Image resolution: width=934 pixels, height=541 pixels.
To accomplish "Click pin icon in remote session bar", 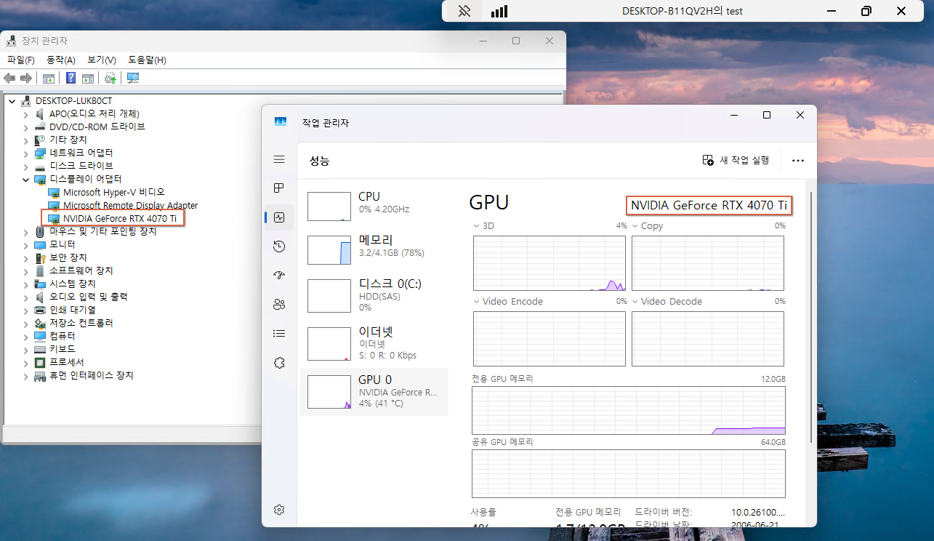I will coord(465,11).
